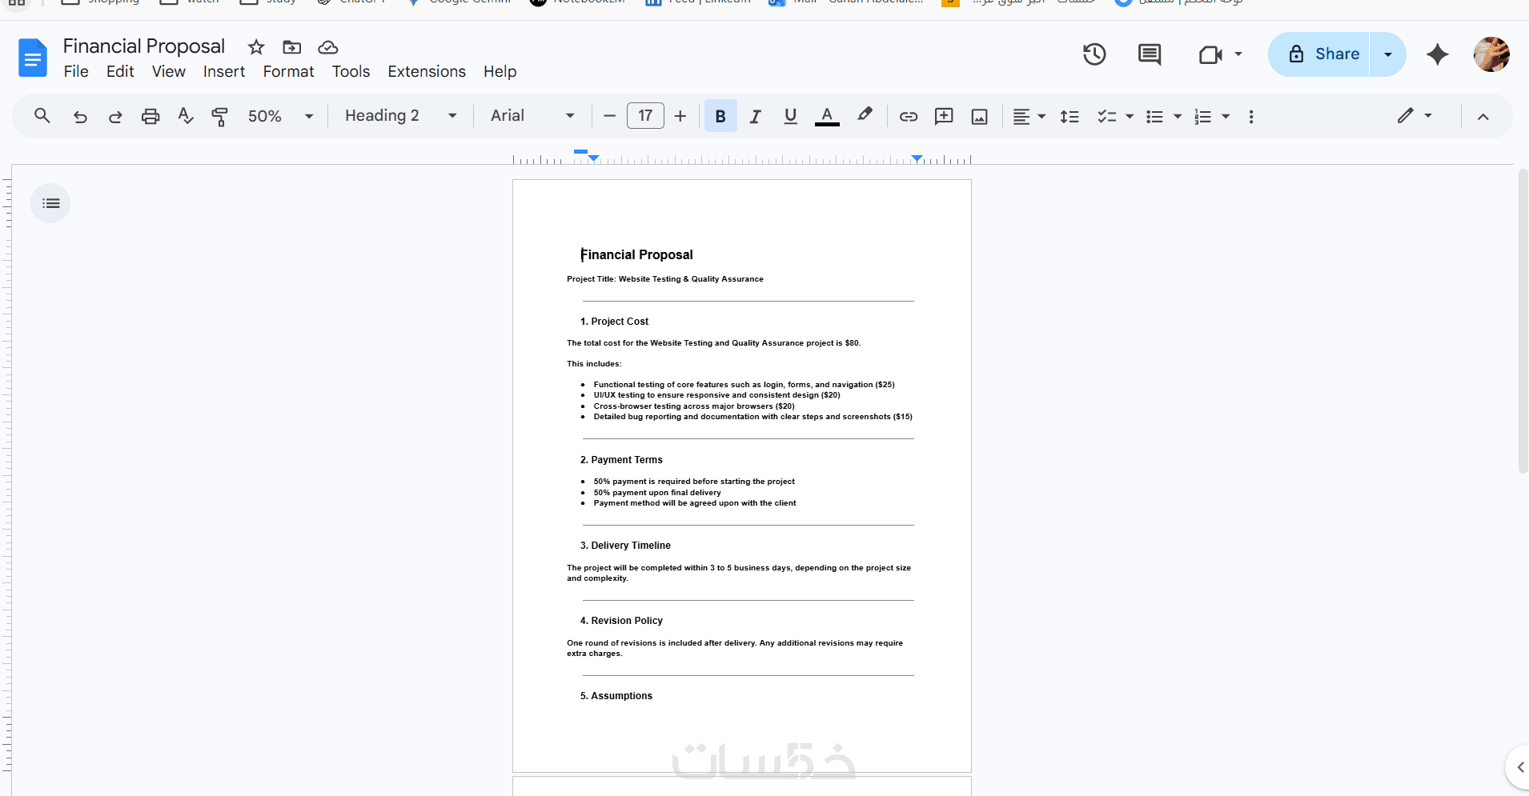This screenshot has width=1529, height=796.
Task: Open the Extensions menu
Action: tap(427, 71)
